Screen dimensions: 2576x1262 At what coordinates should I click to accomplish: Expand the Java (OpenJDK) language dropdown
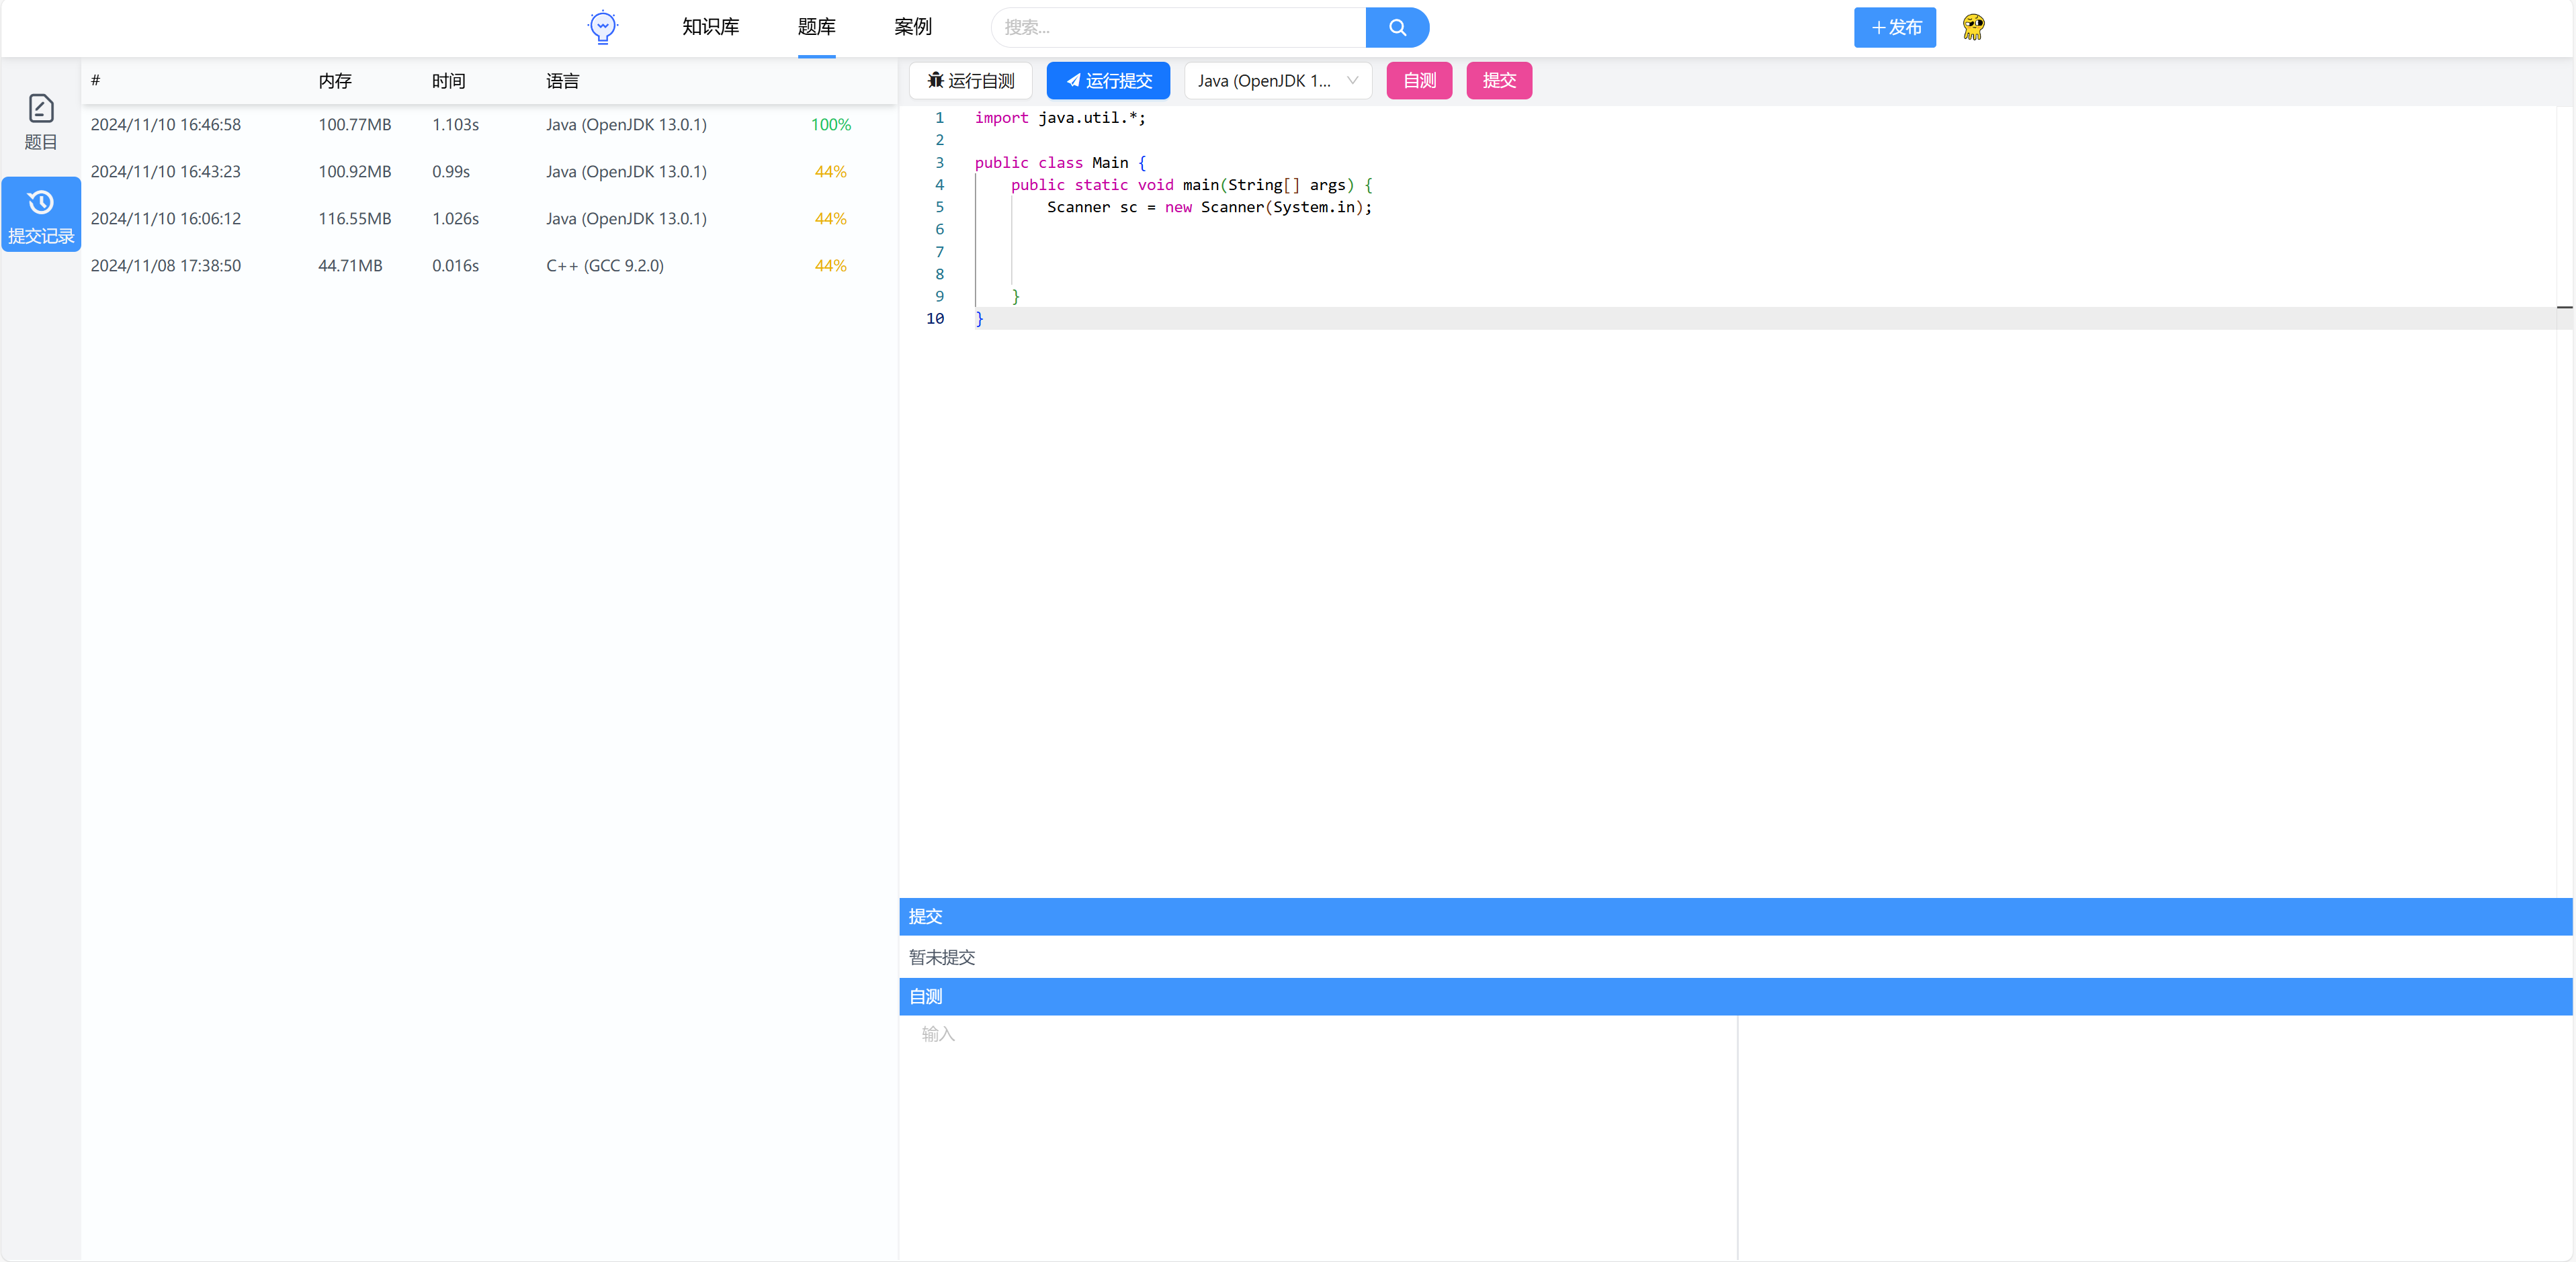click(x=1277, y=81)
